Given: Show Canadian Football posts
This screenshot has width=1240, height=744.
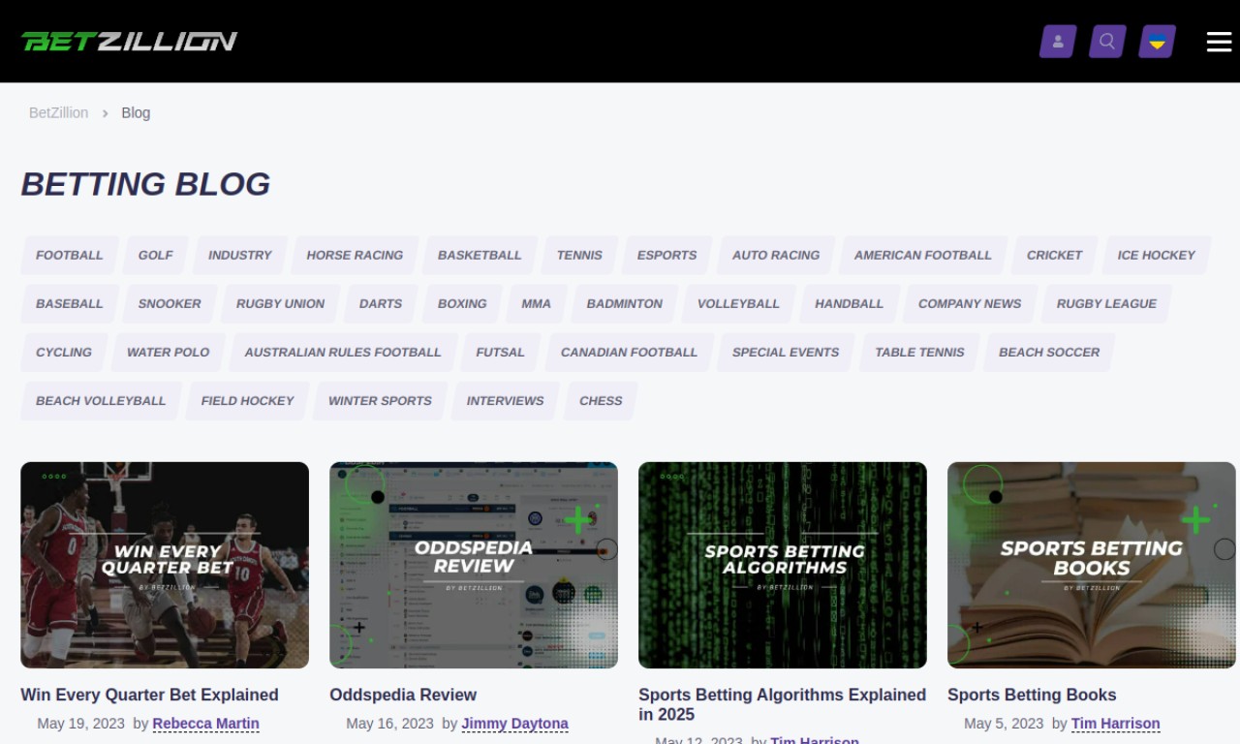Looking at the screenshot, I should [x=629, y=352].
